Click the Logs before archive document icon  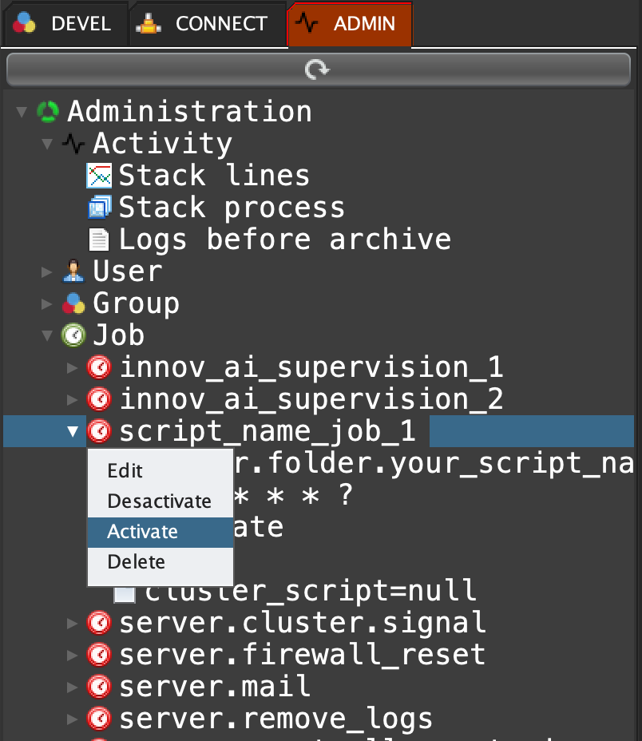pyautogui.click(x=99, y=240)
